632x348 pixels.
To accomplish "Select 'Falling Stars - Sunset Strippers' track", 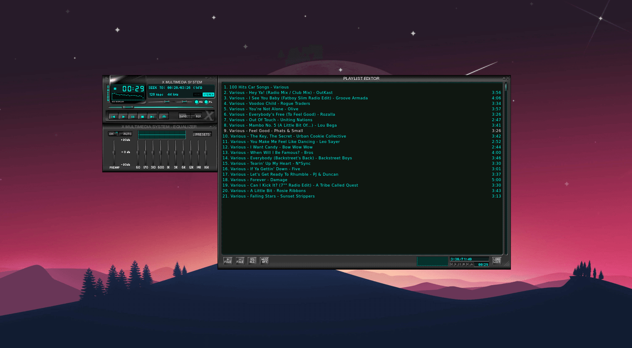I will 362,196.
